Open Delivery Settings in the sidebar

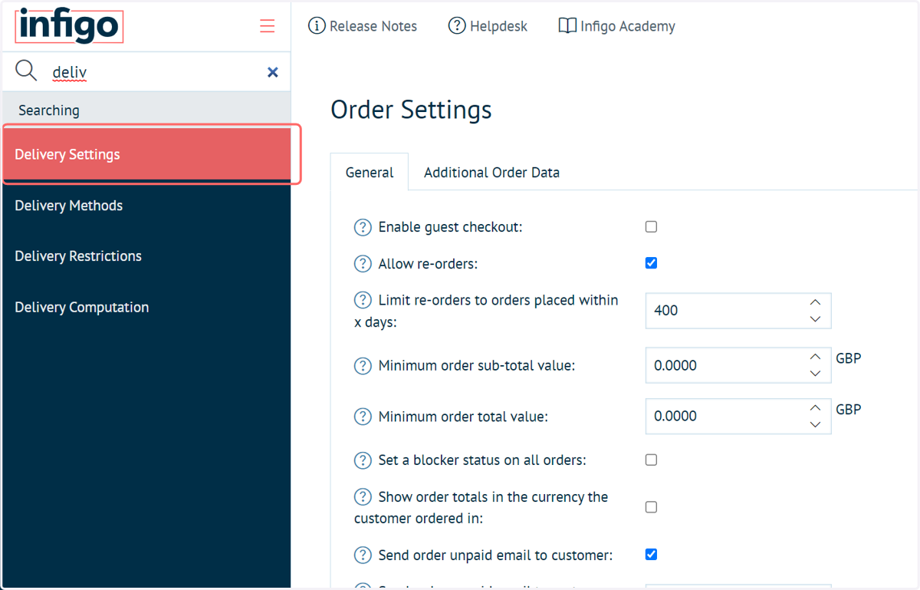[x=146, y=155]
